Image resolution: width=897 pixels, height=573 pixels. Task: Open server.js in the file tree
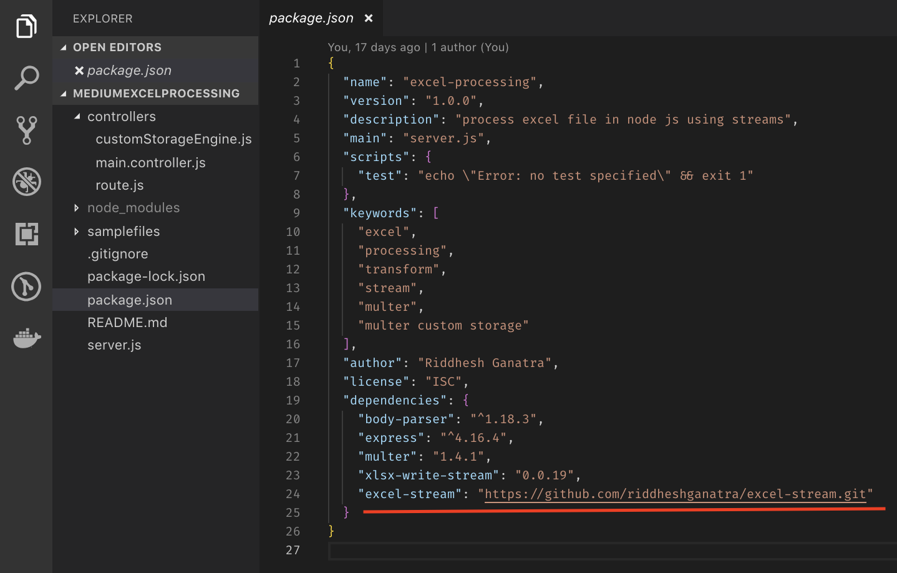click(x=114, y=345)
